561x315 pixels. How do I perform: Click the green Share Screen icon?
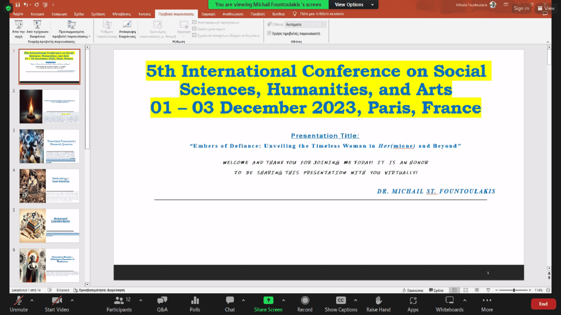(268, 300)
